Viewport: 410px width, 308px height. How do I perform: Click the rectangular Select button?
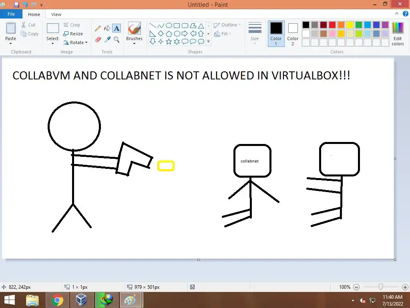(x=52, y=28)
